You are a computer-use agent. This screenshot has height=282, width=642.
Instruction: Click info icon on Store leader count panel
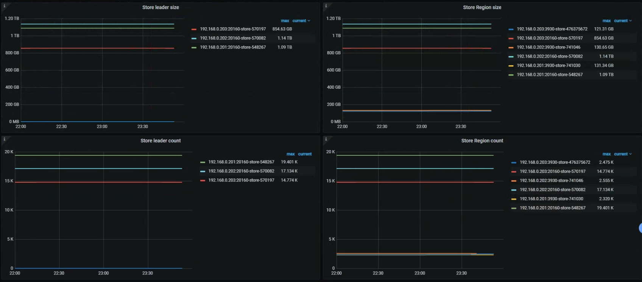(x=5, y=139)
